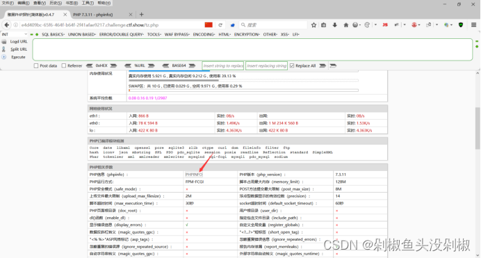Screen dimensions: 481x258
Task: Click the red JS toolbar icon
Action: pos(385,25)
